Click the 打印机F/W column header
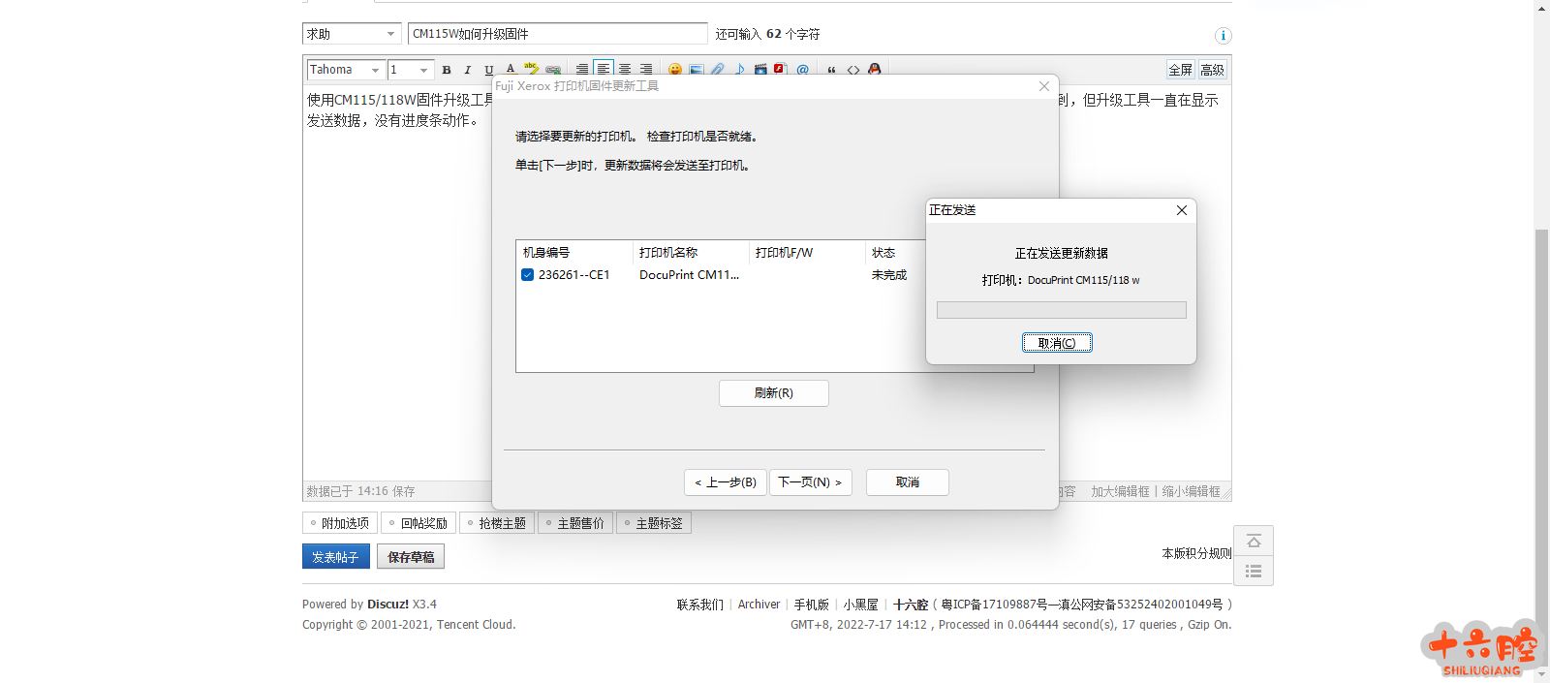The image size is (1550, 683). (x=807, y=253)
